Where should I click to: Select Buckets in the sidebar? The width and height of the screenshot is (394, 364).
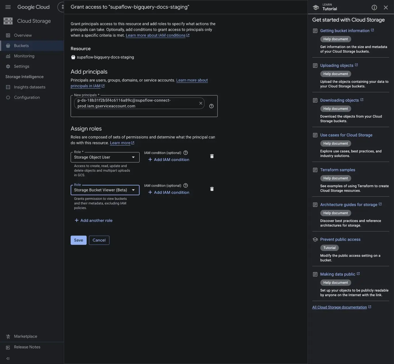(x=32, y=45)
